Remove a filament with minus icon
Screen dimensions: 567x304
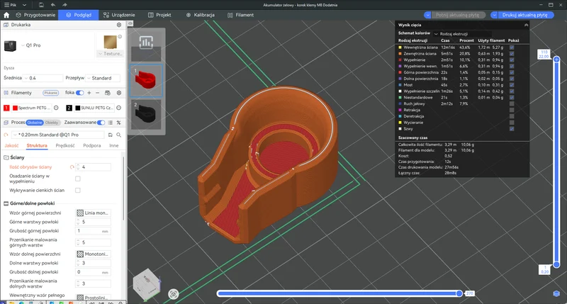[x=97, y=93]
